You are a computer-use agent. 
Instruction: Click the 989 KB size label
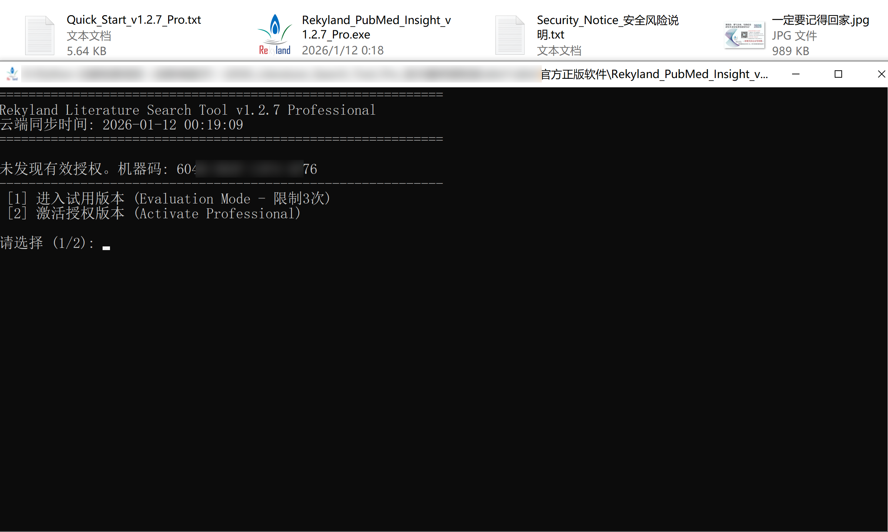point(790,51)
